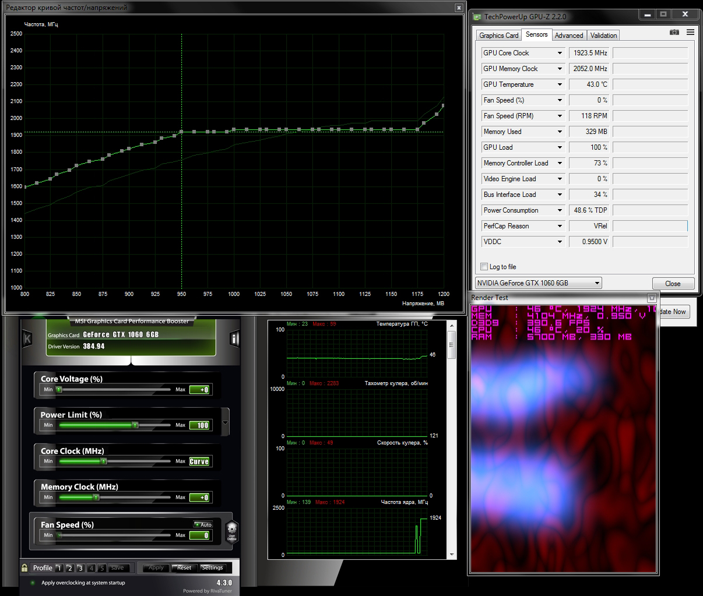Click the monitoring graph scrollbar down arrow

[x=452, y=554]
